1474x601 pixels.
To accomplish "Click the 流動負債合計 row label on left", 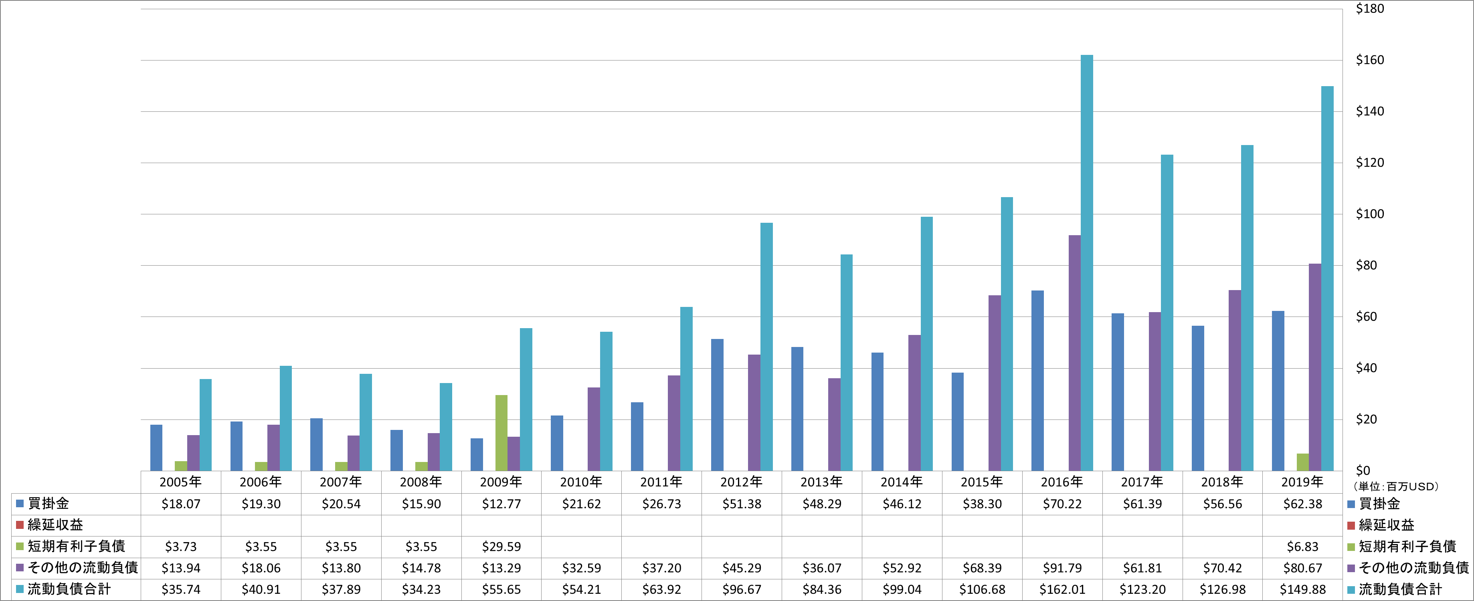I will click(x=69, y=589).
